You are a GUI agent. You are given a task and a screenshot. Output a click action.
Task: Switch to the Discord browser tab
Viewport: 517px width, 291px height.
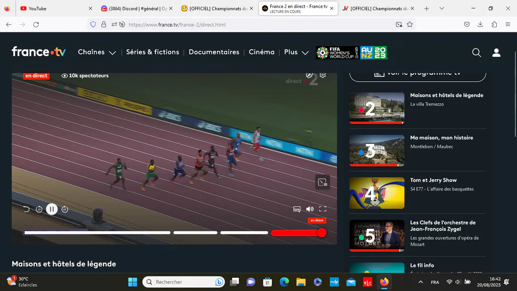click(x=137, y=9)
